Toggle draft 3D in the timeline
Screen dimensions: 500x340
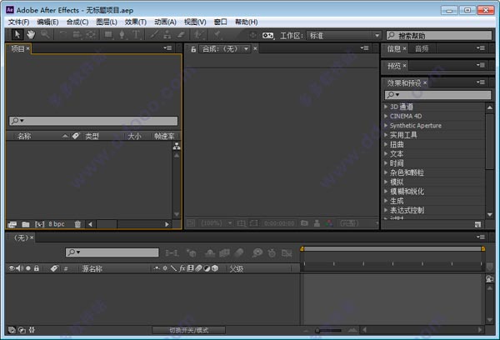tap(192, 253)
